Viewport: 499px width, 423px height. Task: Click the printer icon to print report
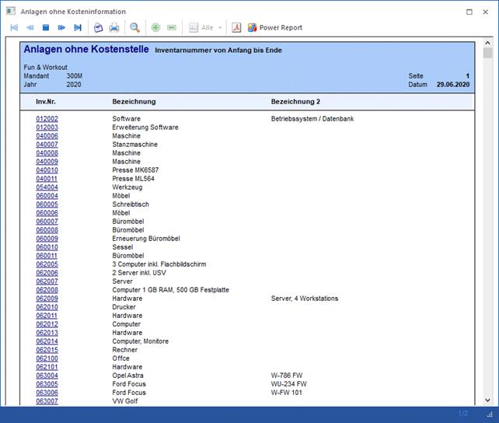pos(114,28)
